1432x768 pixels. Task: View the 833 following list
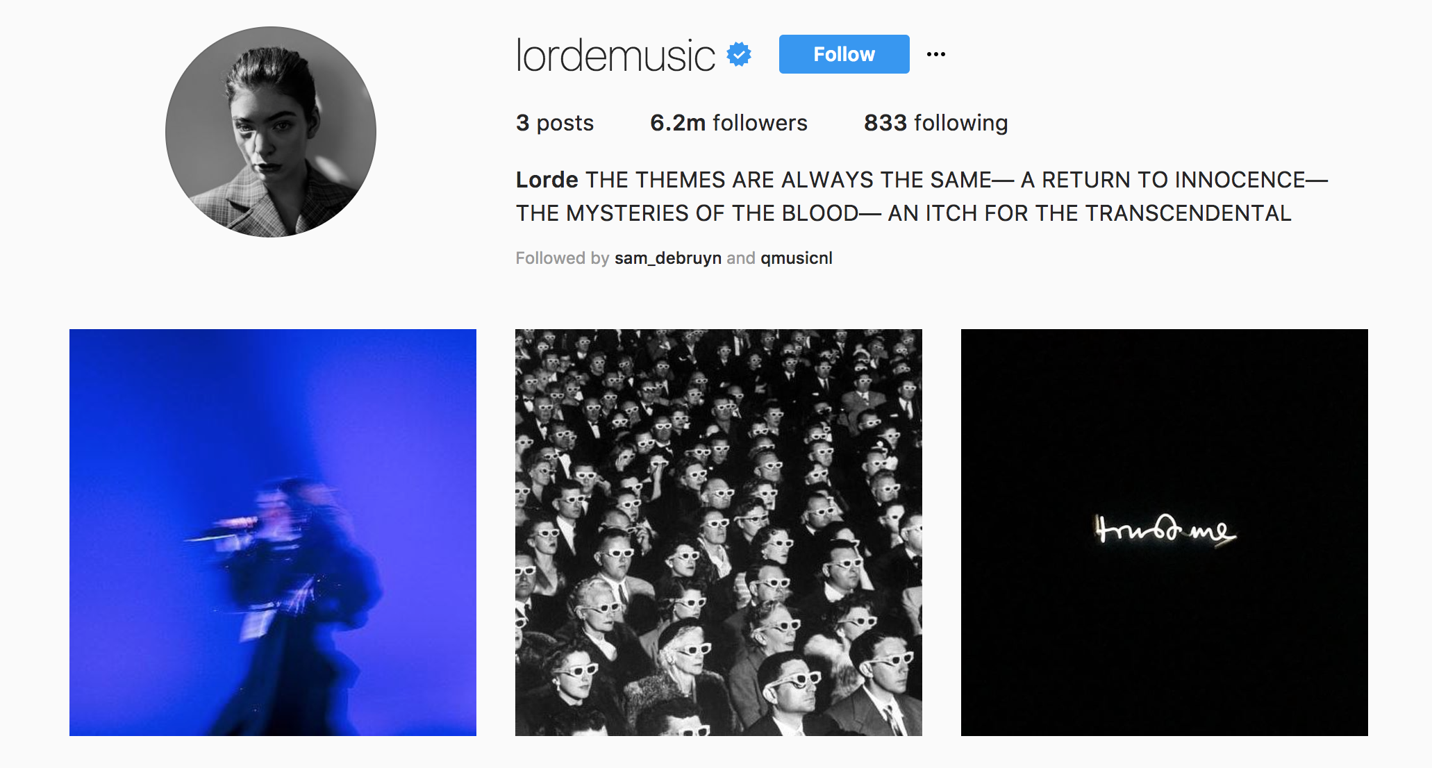pyautogui.click(x=935, y=123)
